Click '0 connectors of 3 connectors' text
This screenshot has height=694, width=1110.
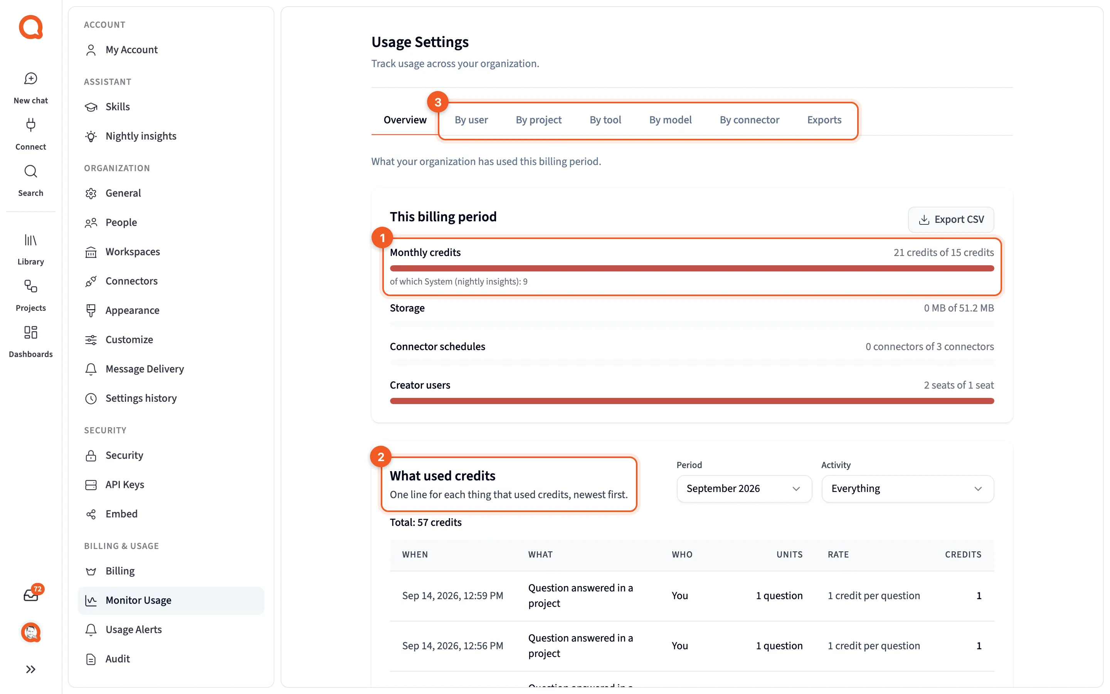tap(929, 346)
